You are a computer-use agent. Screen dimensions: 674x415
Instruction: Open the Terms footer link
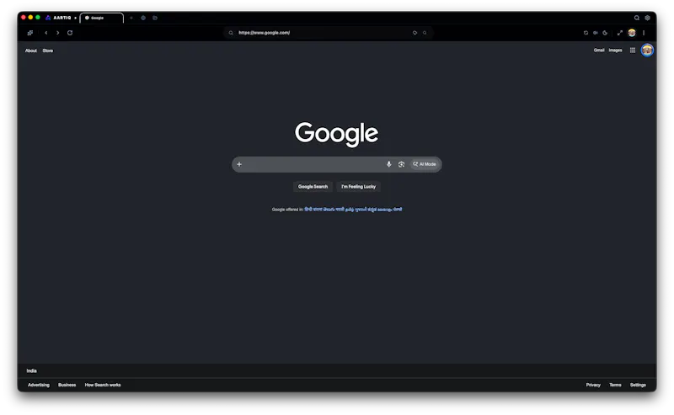615,385
